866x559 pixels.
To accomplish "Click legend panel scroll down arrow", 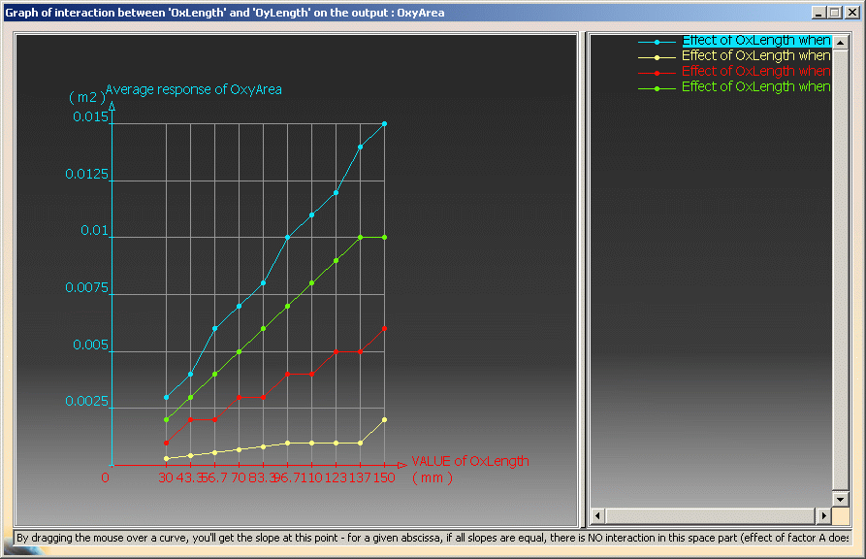I will click(x=840, y=498).
